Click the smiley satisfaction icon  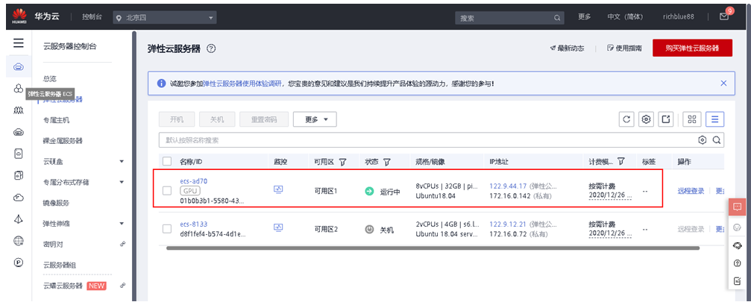[x=737, y=227]
